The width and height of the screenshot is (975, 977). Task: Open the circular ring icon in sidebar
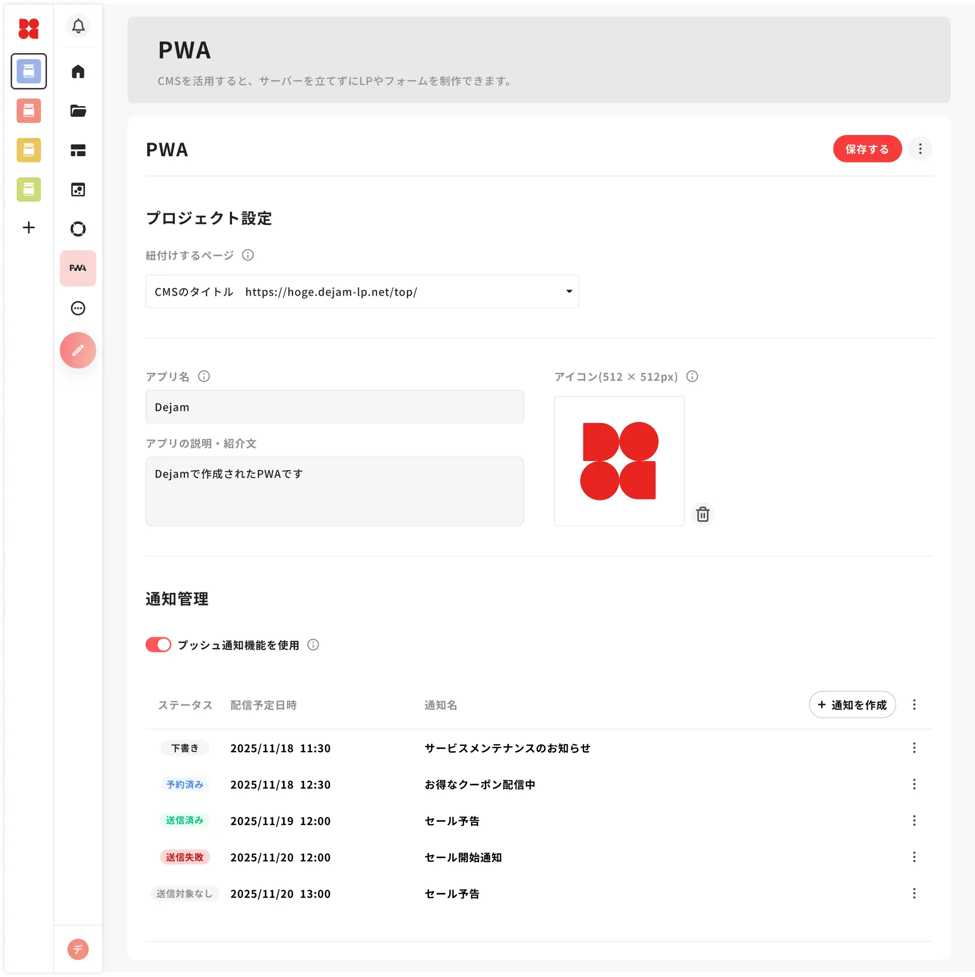click(78, 229)
